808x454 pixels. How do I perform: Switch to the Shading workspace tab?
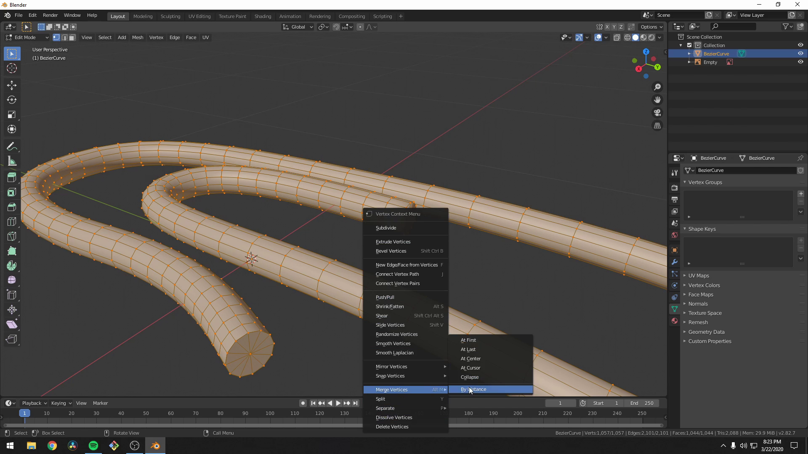point(263,16)
